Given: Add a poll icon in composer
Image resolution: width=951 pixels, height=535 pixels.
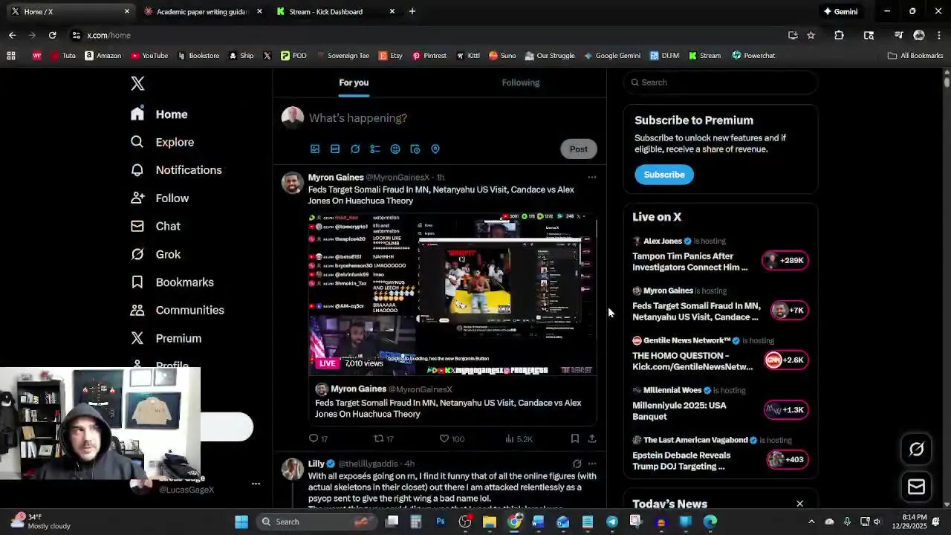Looking at the screenshot, I should tap(375, 149).
